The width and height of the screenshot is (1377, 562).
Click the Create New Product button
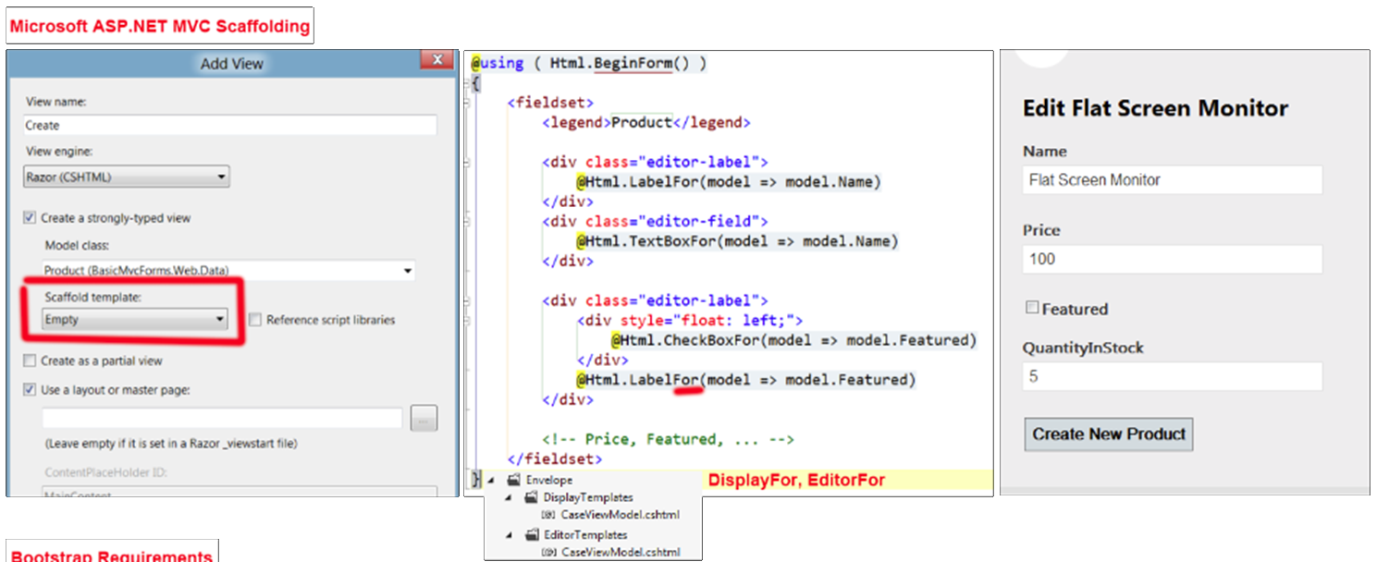[x=1107, y=434]
